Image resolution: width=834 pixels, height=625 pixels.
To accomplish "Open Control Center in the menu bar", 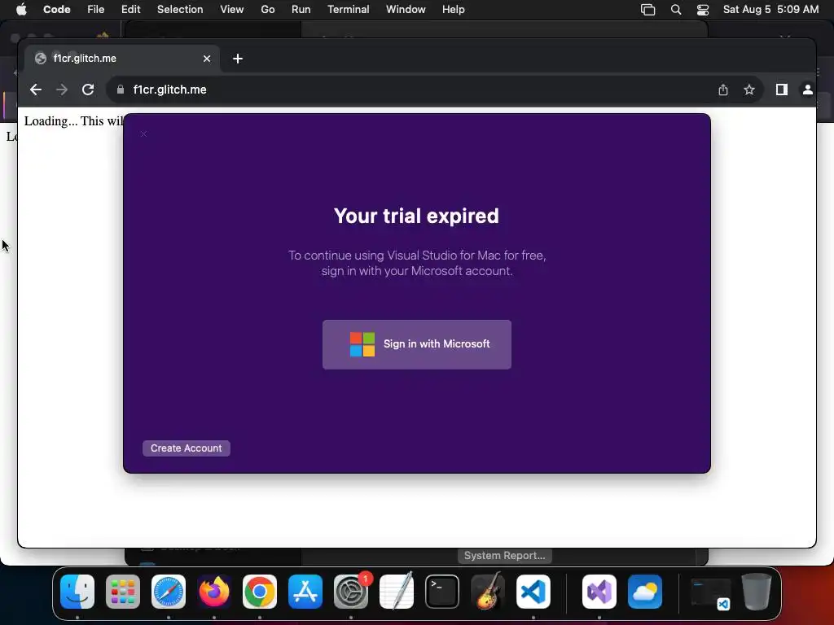I will click(x=703, y=10).
